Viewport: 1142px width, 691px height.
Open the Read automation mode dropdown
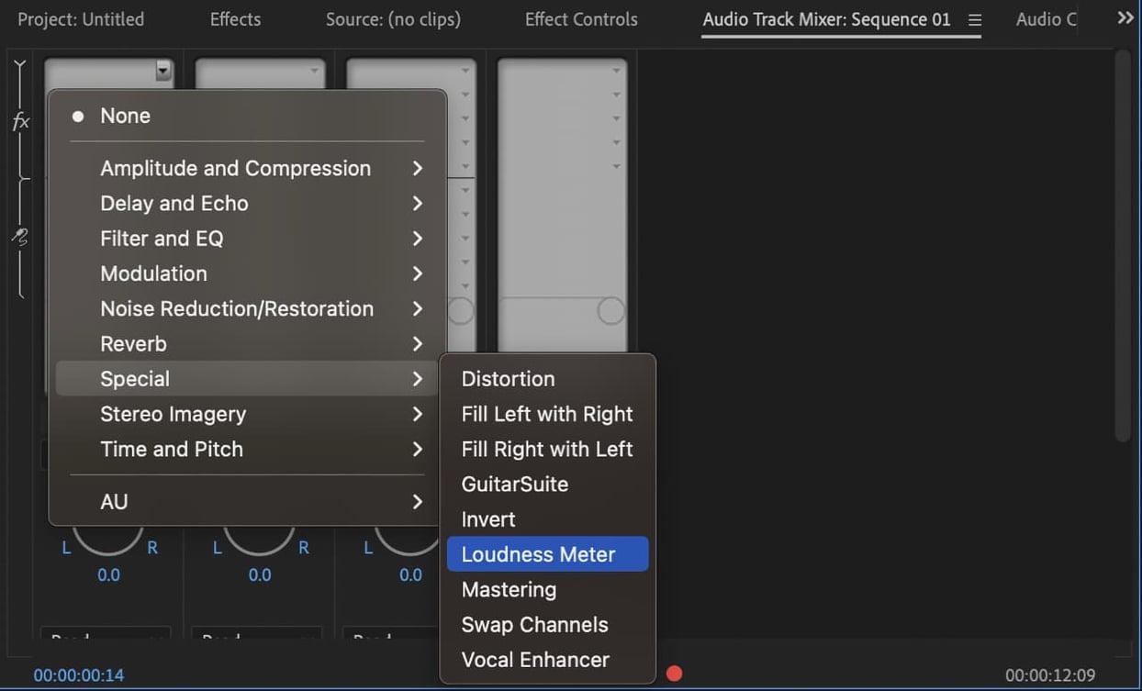(106, 635)
